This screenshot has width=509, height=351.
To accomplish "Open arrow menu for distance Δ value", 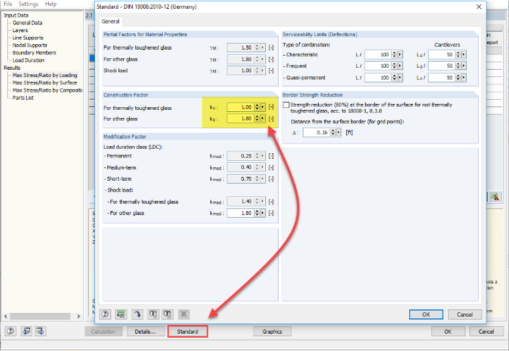I will tap(339, 132).
